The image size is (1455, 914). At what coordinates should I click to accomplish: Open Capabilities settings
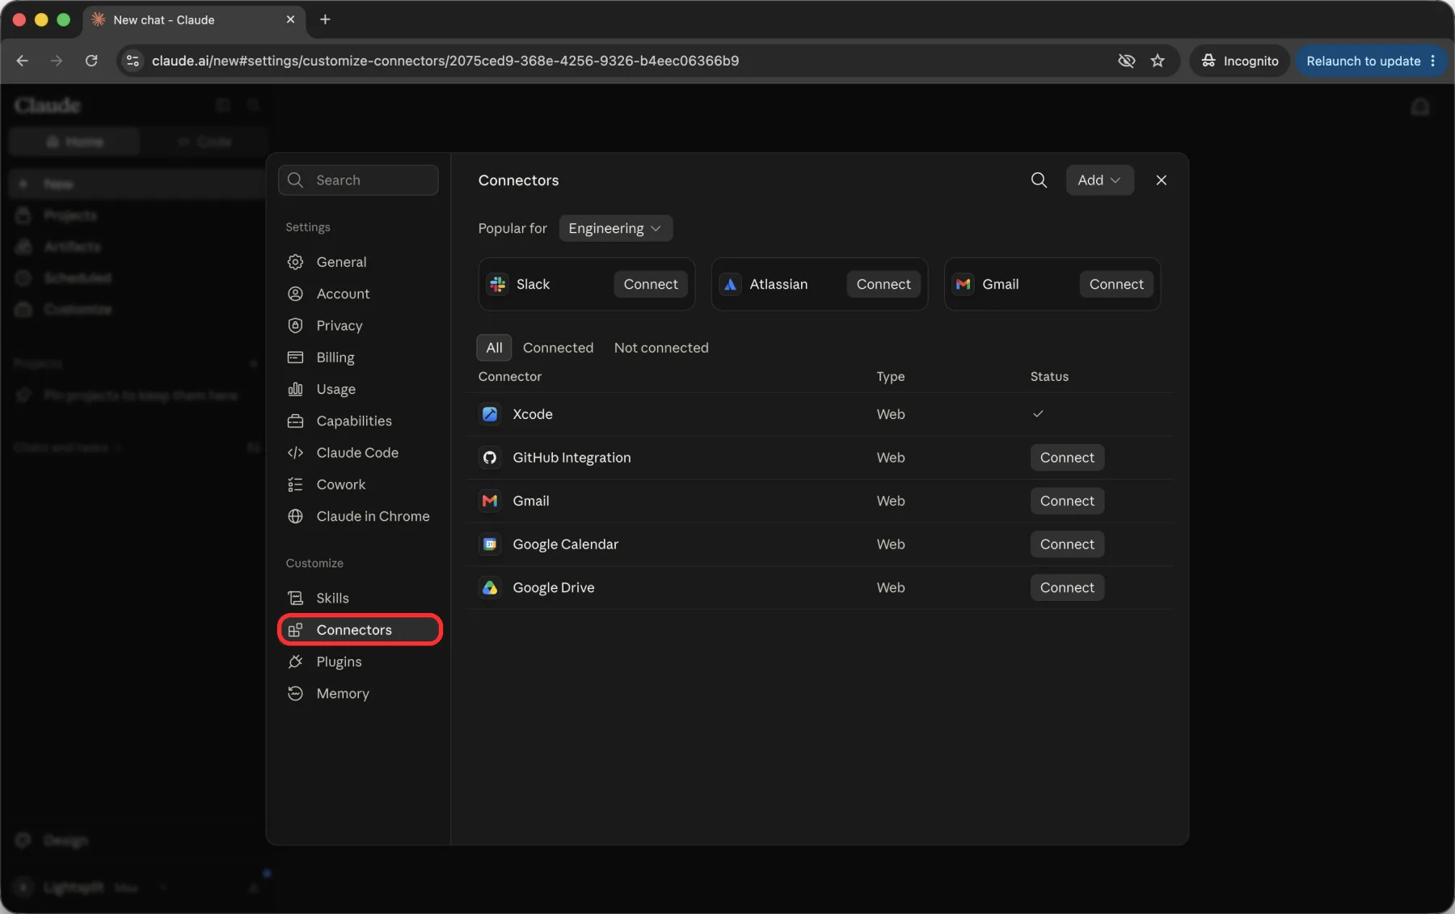[360, 421]
